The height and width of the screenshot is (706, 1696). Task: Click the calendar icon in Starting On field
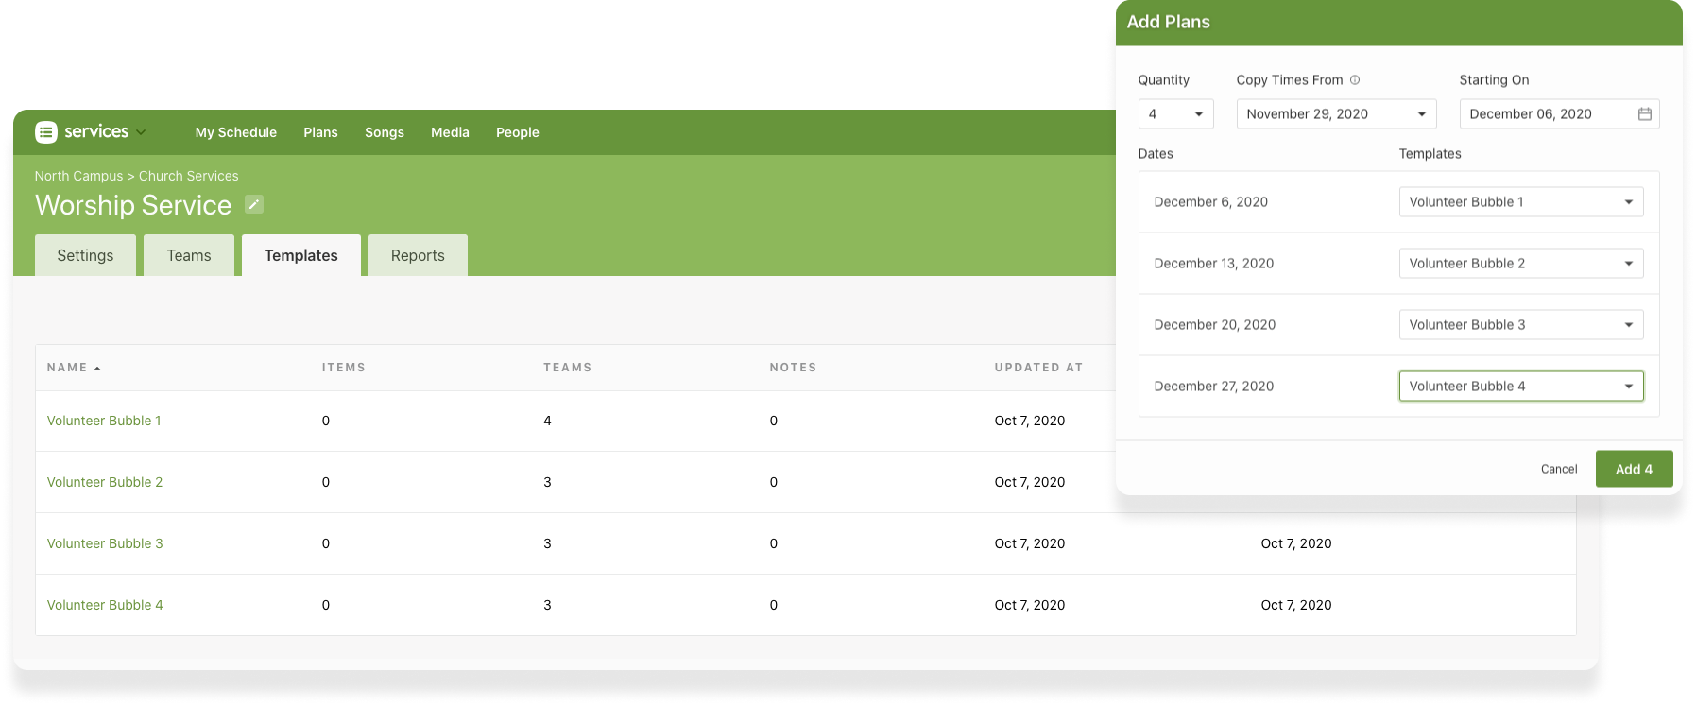[1644, 114]
